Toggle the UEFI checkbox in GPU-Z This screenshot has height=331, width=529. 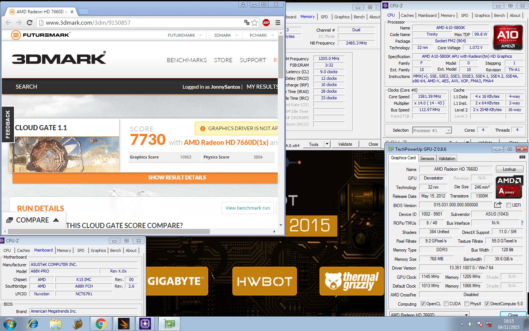[508, 205]
